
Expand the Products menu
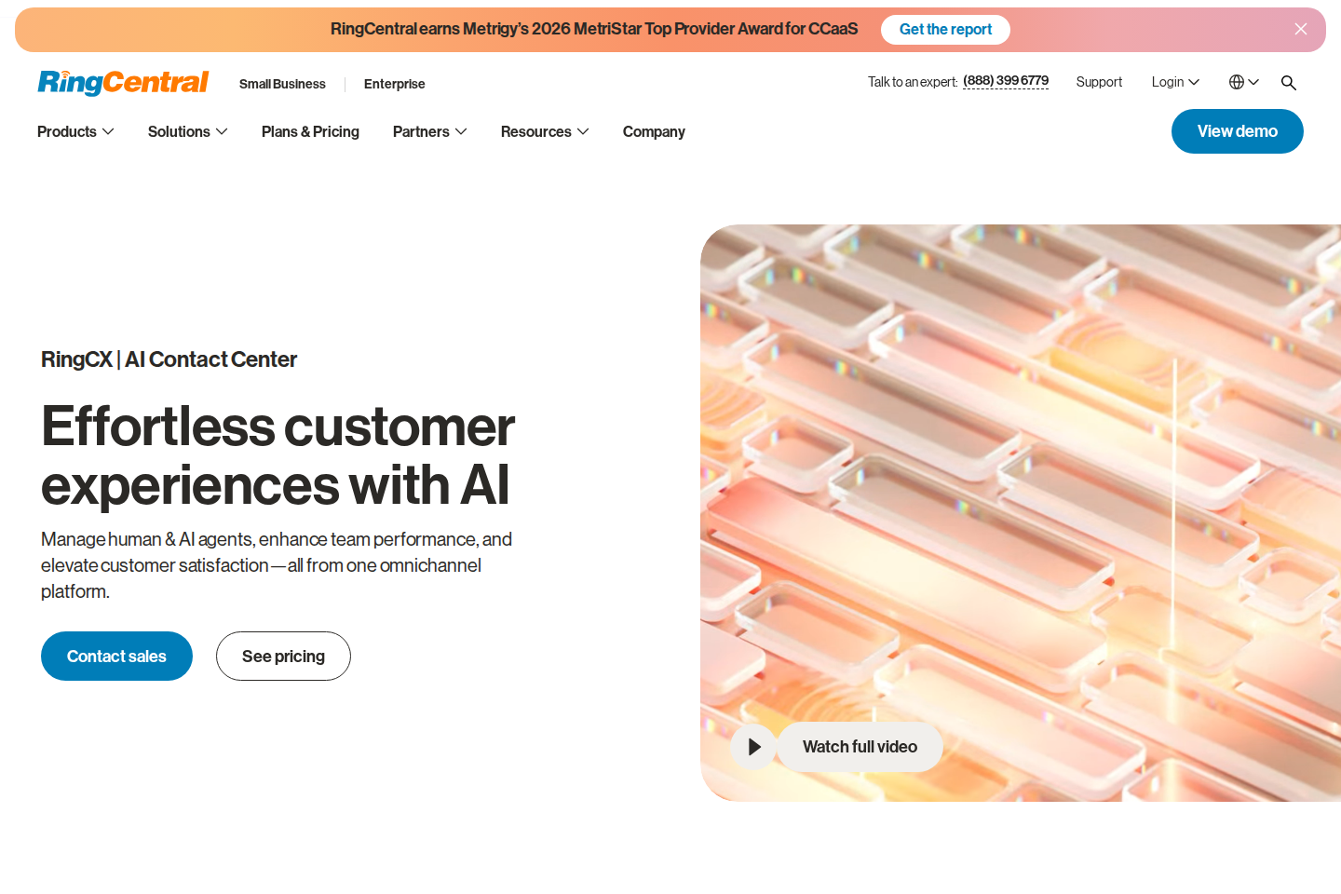pos(75,131)
